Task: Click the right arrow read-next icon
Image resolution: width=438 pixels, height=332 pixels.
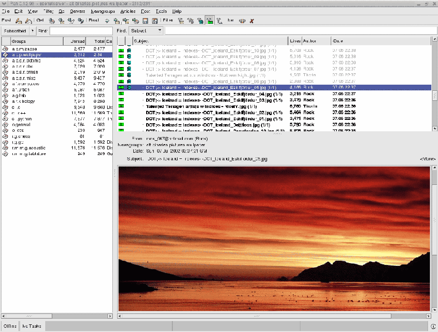Action: pos(107,21)
